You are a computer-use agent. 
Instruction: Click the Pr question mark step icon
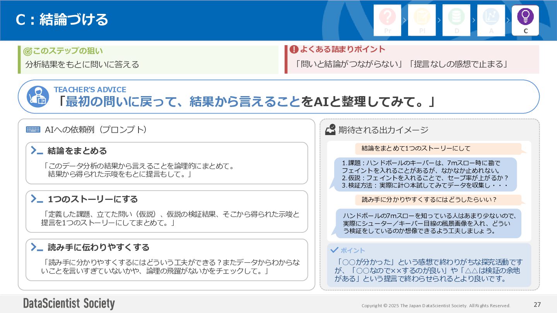(388, 20)
